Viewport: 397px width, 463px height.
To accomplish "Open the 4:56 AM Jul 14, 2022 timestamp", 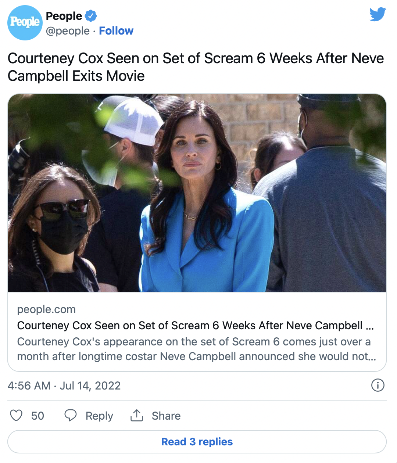I will [x=64, y=385].
